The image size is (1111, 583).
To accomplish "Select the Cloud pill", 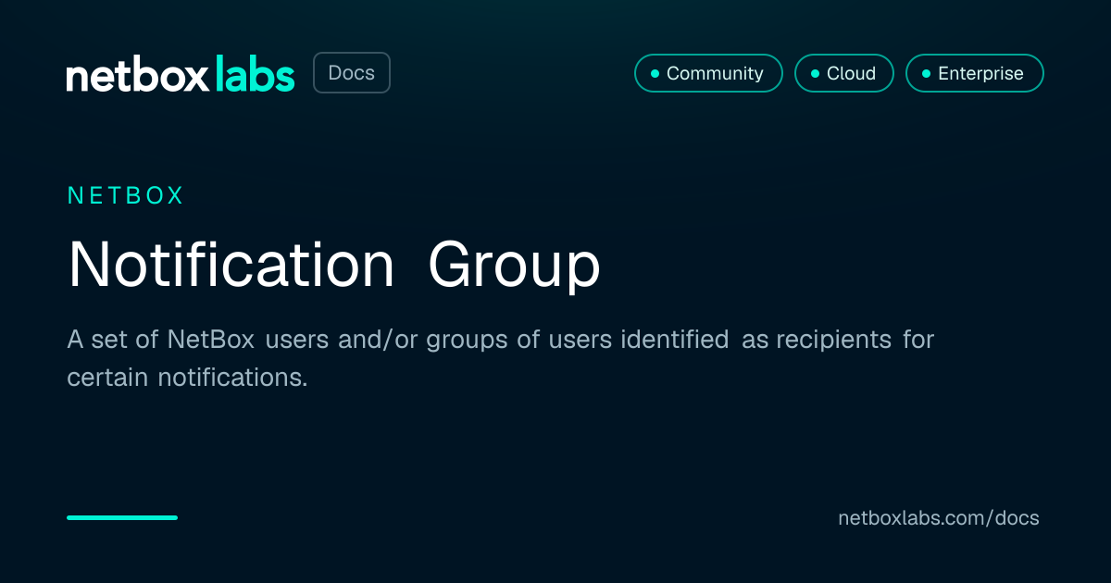I will [x=844, y=73].
